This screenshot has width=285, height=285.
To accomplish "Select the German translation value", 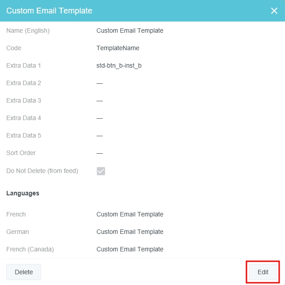I will click(x=130, y=232).
